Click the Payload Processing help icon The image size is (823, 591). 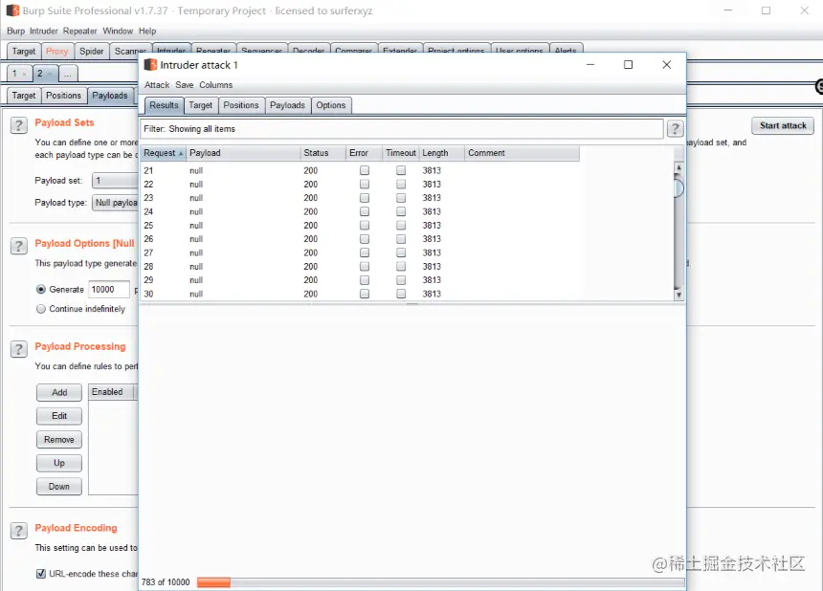19,349
